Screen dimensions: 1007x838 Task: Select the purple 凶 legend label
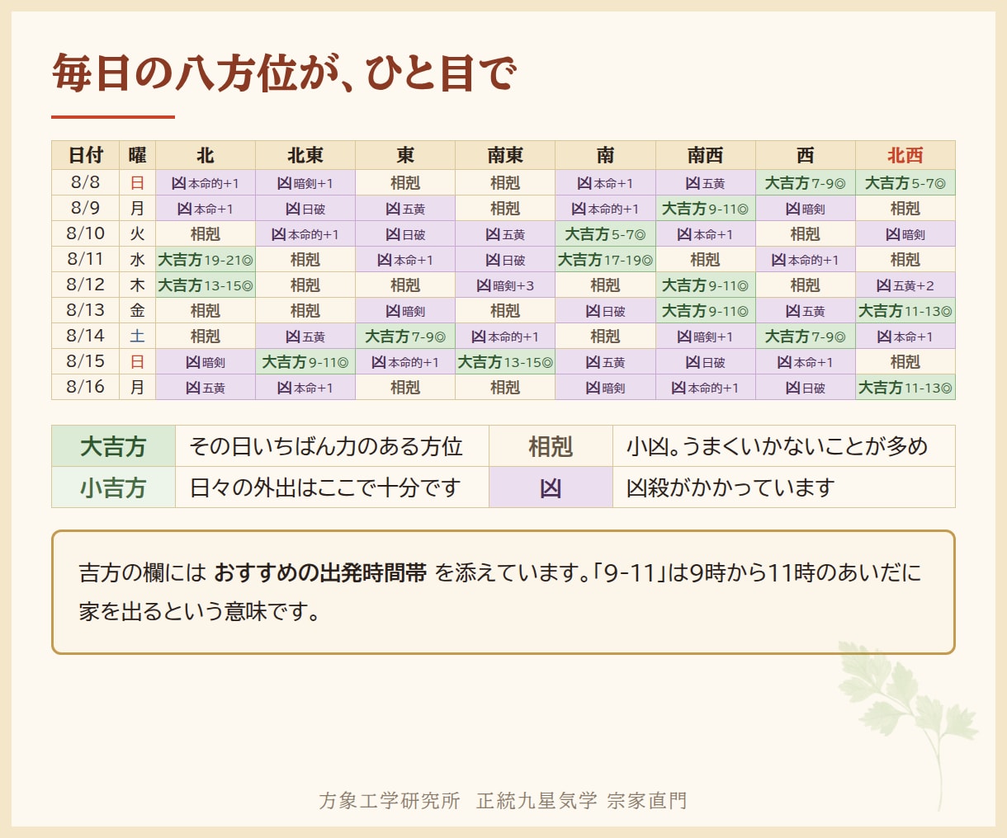(x=551, y=487)
